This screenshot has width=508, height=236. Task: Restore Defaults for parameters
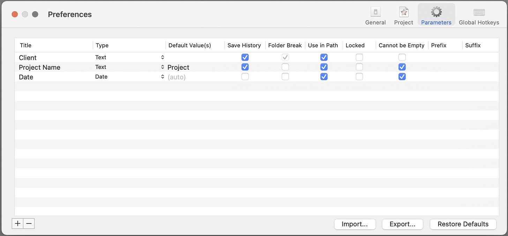tap(463, 224)
